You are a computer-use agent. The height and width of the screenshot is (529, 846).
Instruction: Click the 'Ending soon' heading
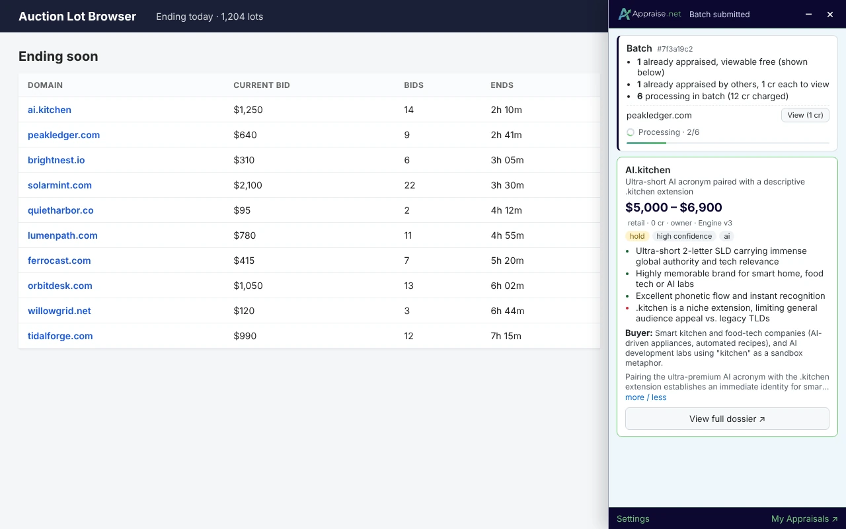[58, 56]
